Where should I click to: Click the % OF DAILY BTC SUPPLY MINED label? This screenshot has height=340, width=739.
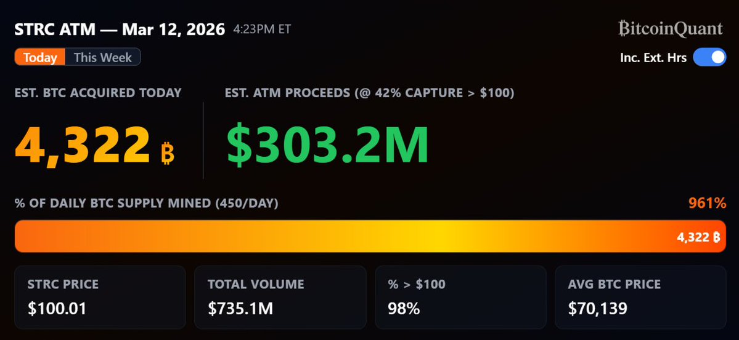(x=146, y=203)
